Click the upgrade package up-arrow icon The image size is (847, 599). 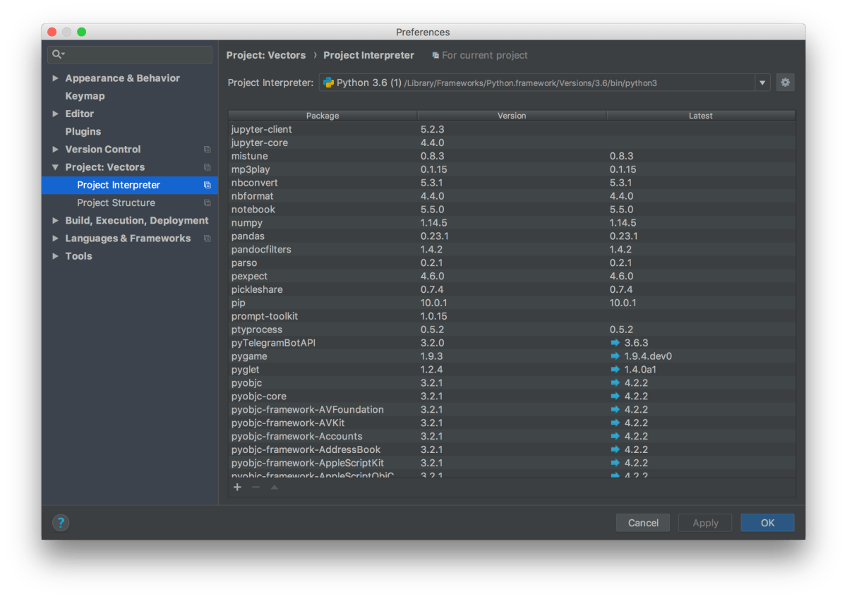(274, 487)
